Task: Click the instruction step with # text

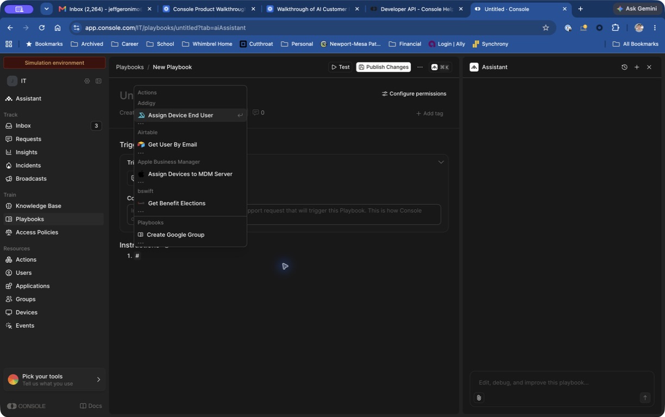Action: 137,256
